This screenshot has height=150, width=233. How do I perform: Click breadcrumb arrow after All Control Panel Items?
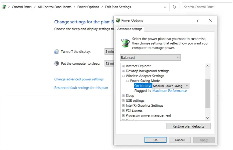click(74, 7)
